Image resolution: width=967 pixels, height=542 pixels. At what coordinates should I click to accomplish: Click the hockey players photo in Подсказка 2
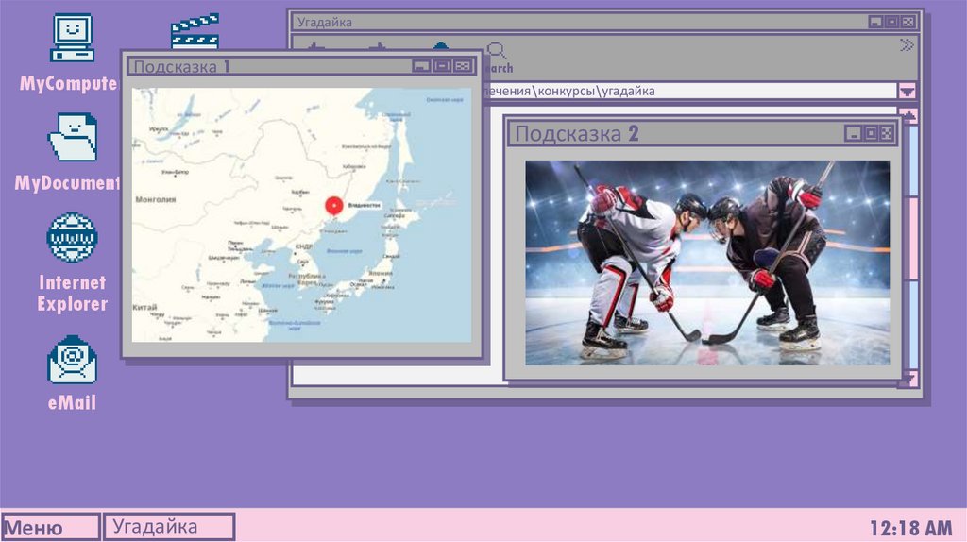coord(707,263)
